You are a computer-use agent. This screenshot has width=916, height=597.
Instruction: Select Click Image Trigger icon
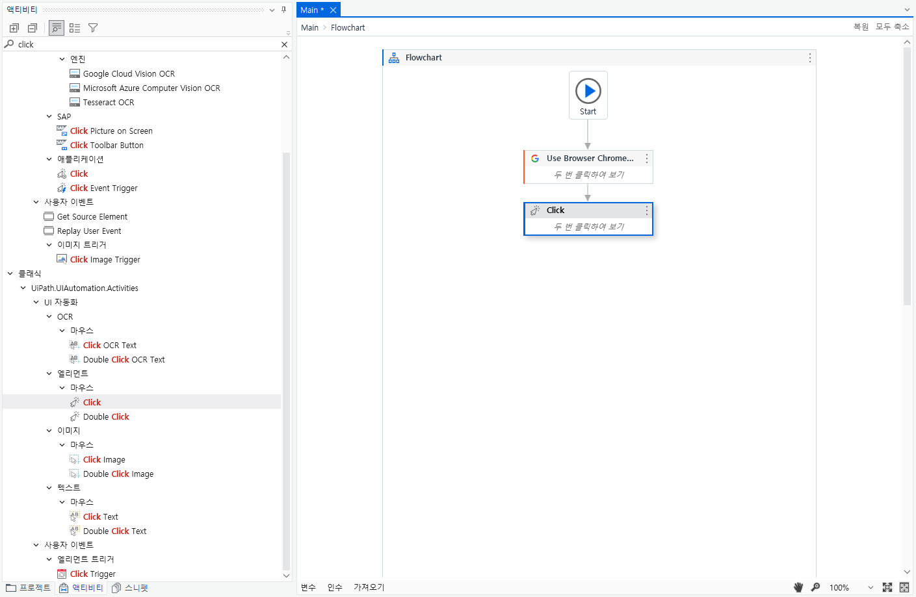click(62, 259)
